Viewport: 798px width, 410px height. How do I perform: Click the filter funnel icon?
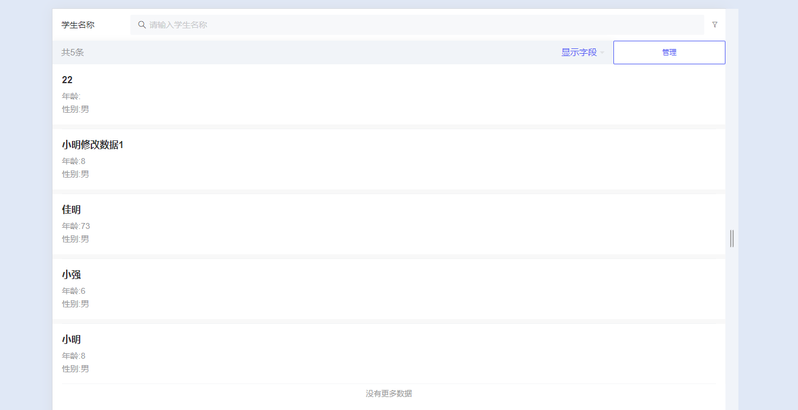click(x=714, y=25)
